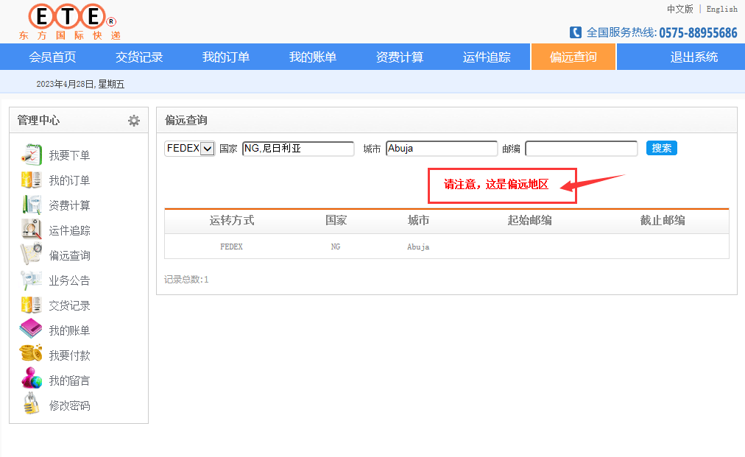Screen dimensions: 745x457
Task: Click the empty 邮编 postal code field
Action: point(581,149)
